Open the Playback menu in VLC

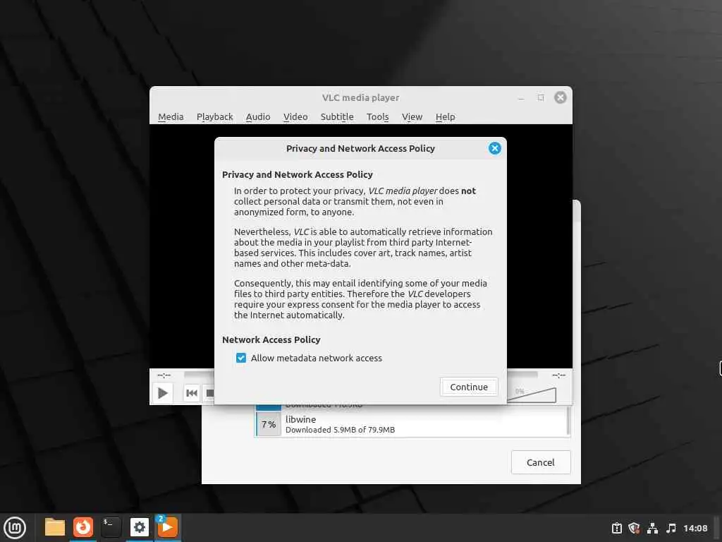point(214,116)
